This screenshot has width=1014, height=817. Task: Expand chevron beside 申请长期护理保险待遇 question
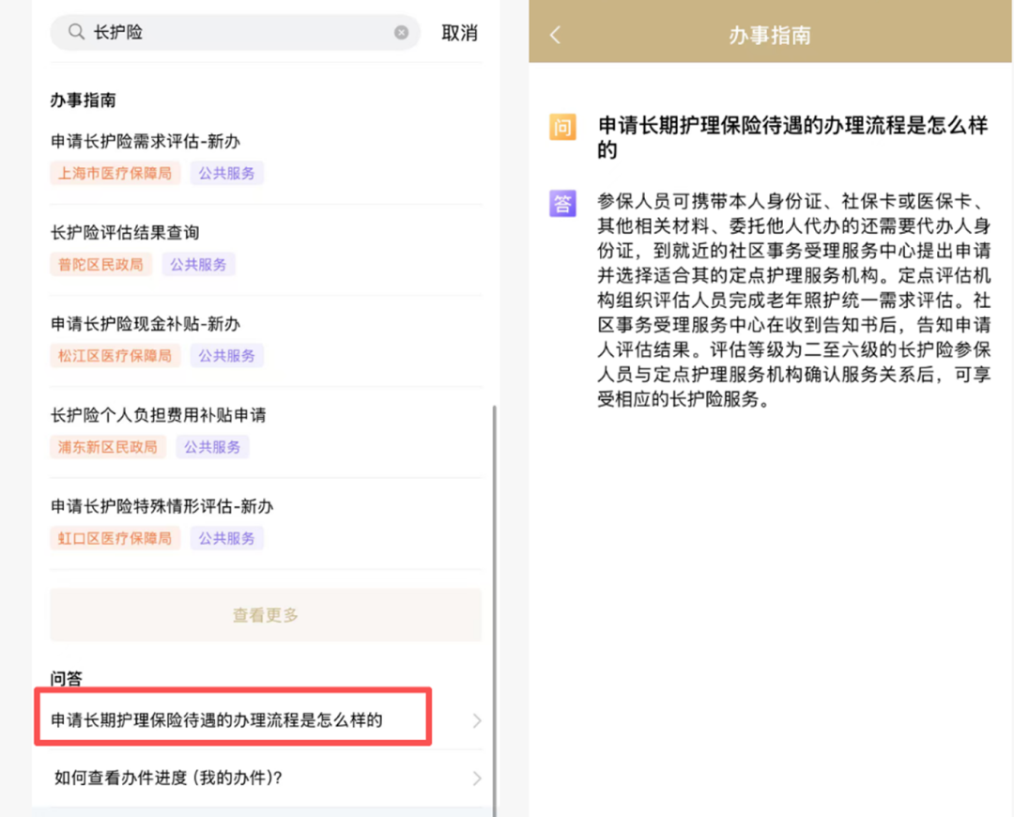(477, 721)
